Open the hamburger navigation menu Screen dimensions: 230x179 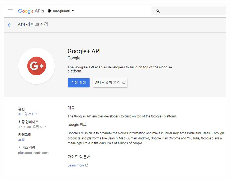point(11,11)
